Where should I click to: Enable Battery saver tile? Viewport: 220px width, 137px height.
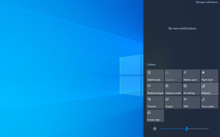[191, 76]
